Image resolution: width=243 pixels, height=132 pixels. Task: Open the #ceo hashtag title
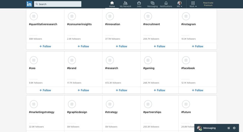pyautogui.click(x=32, y=68)
